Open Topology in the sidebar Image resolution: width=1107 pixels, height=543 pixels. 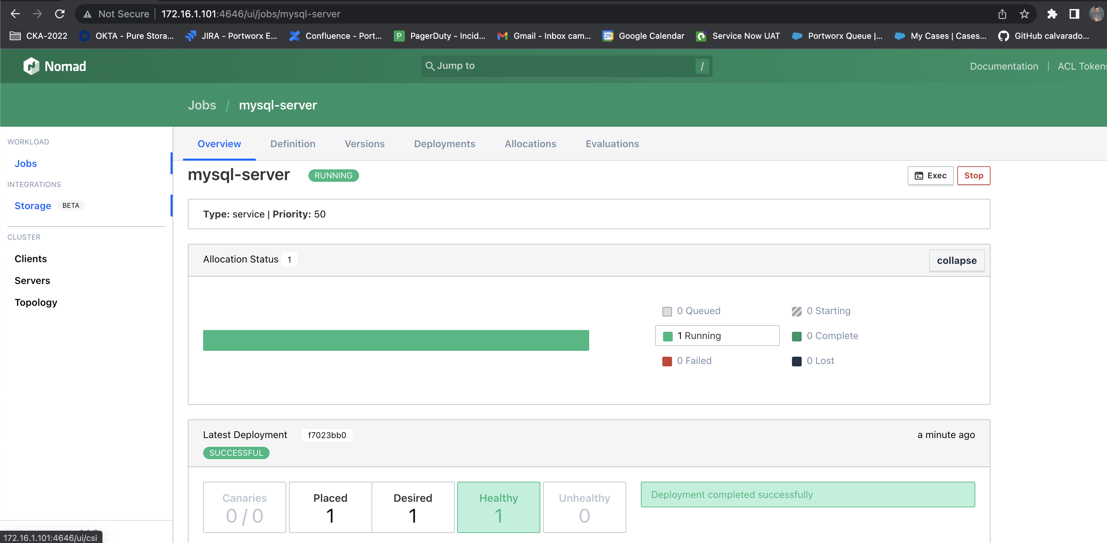point(36,303)
